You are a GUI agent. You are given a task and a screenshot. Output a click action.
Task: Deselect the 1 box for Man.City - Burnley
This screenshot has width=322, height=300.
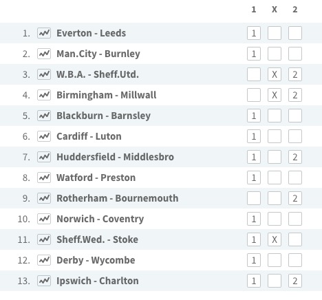(x=254, y=54)
